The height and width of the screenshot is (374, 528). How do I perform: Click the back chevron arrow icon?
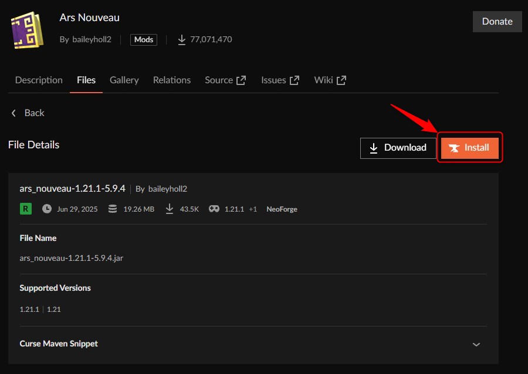pyautogui.click(x=13, y=113)
